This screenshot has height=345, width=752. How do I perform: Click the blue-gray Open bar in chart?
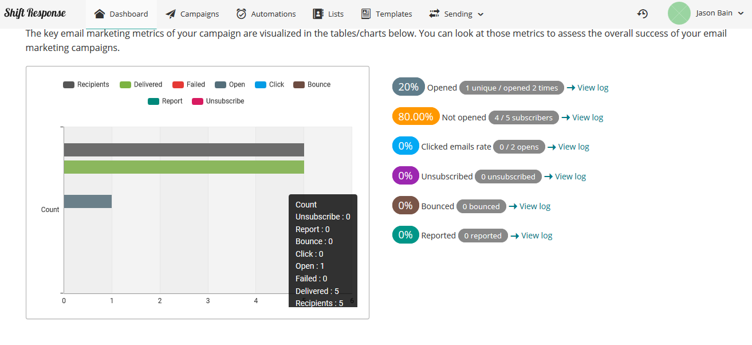click(x=88, y=201)
